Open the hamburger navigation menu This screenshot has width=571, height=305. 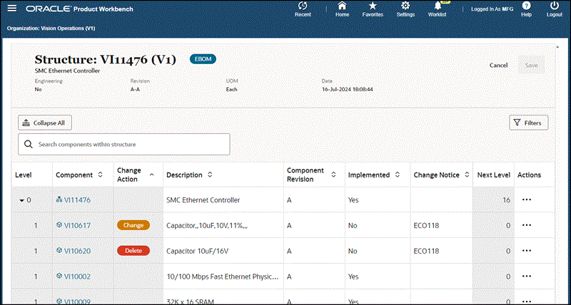tap(12, 9)
